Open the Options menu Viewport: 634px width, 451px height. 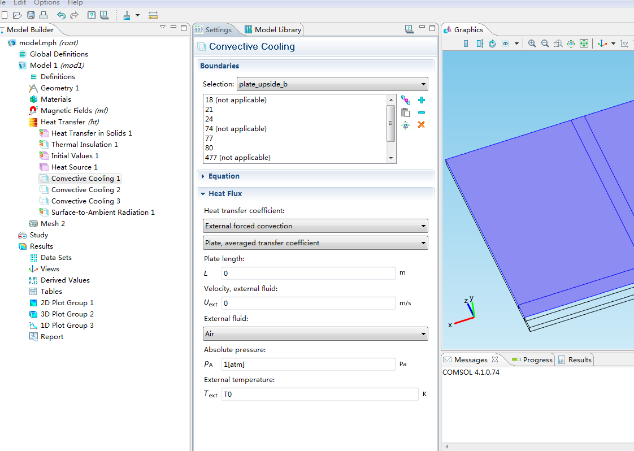(46, 3)
